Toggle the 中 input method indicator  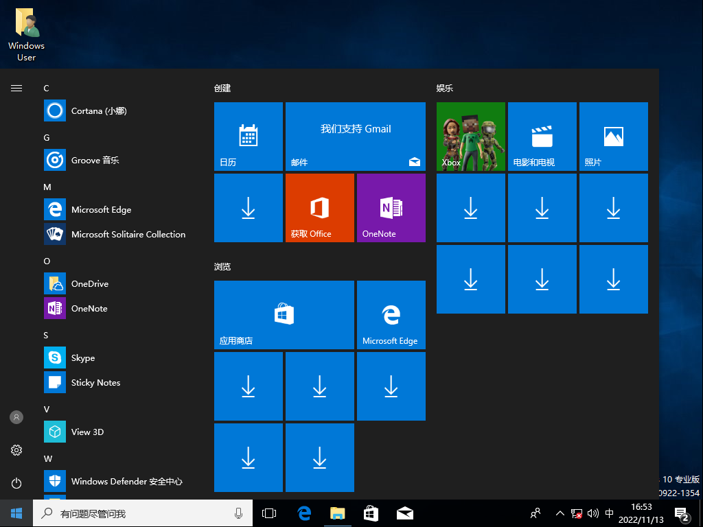coord(610,513)
